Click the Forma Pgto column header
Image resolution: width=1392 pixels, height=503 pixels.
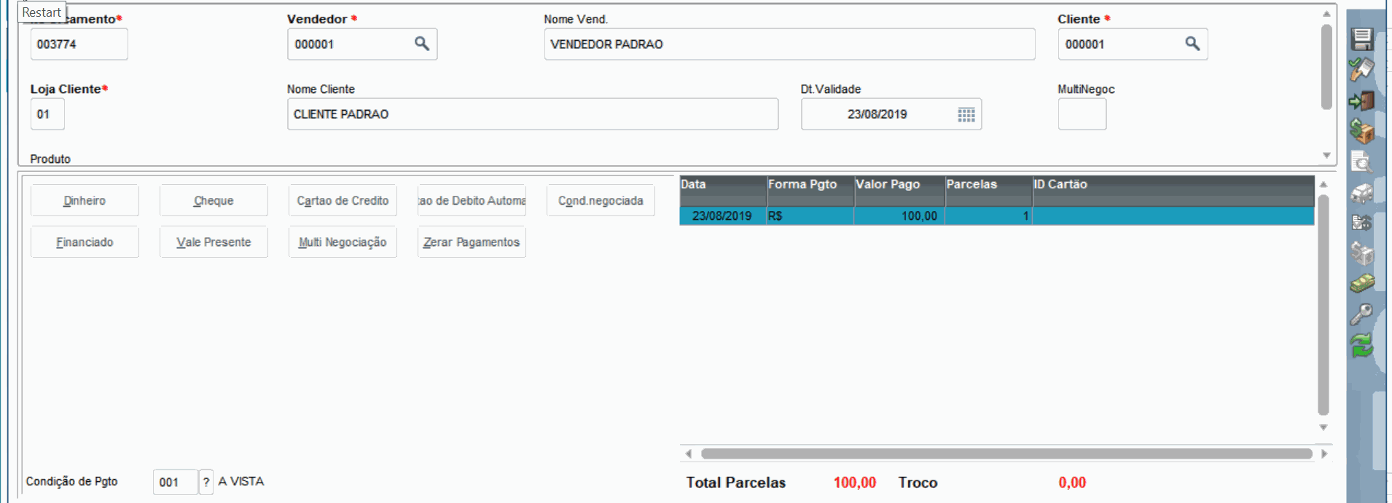[x=810, y=191]
